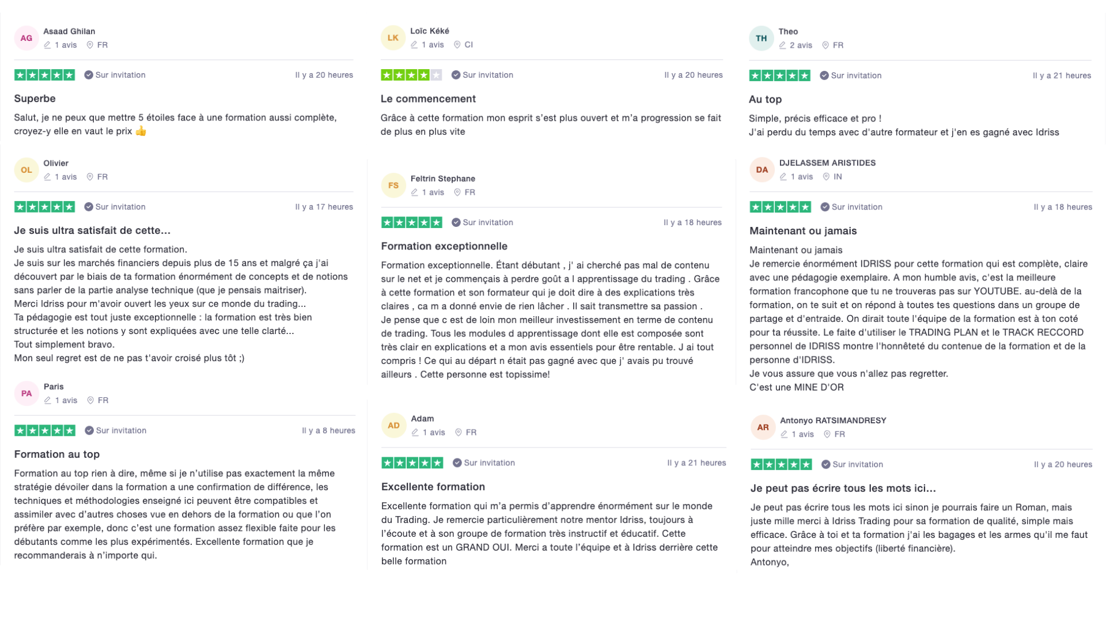
Task: Click the AR avatar of Antonyo RATSIMANDRESY
Action: [763, 427]
